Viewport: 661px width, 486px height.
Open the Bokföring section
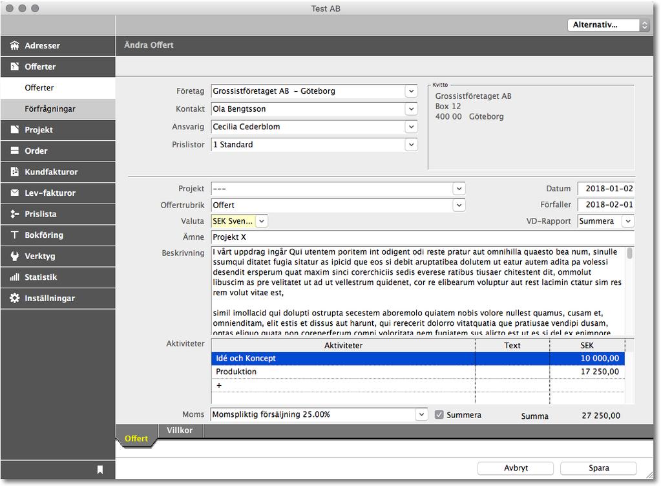58,235
